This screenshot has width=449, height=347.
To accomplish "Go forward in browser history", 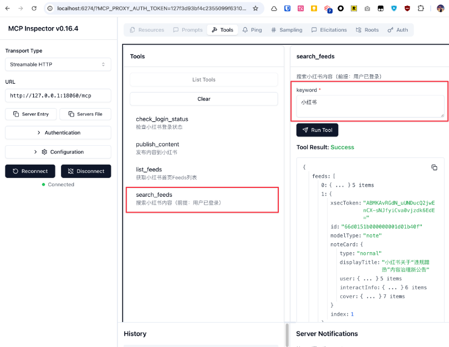I will click(x=21, y=8).
